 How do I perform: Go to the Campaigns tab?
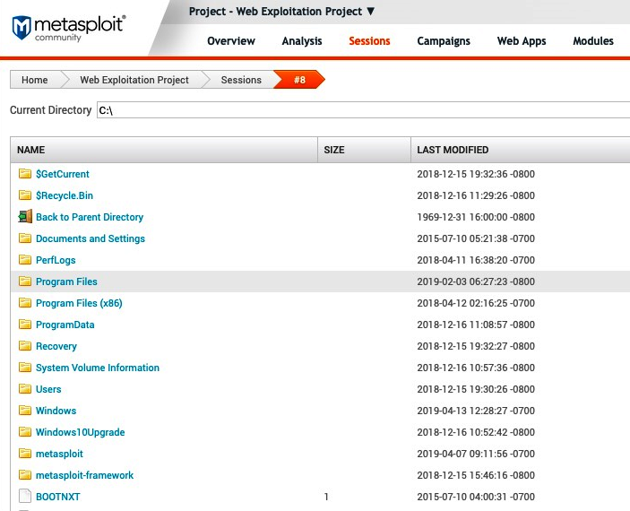[x=444, y=41]
